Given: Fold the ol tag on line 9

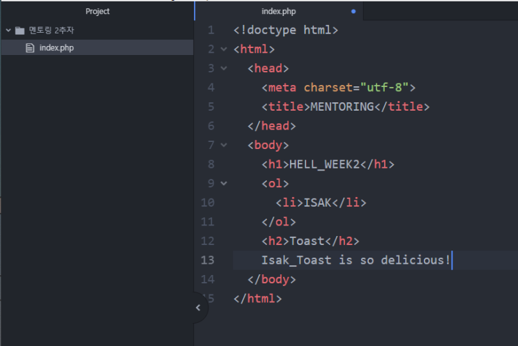Looking at the screenshot, I should tap(224, 183).
